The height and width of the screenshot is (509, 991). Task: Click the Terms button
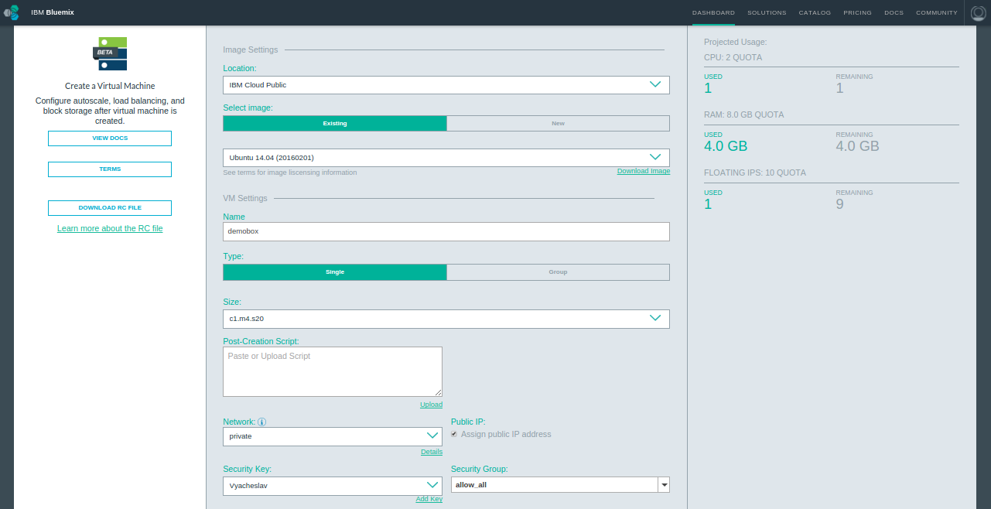pos(110,169)
